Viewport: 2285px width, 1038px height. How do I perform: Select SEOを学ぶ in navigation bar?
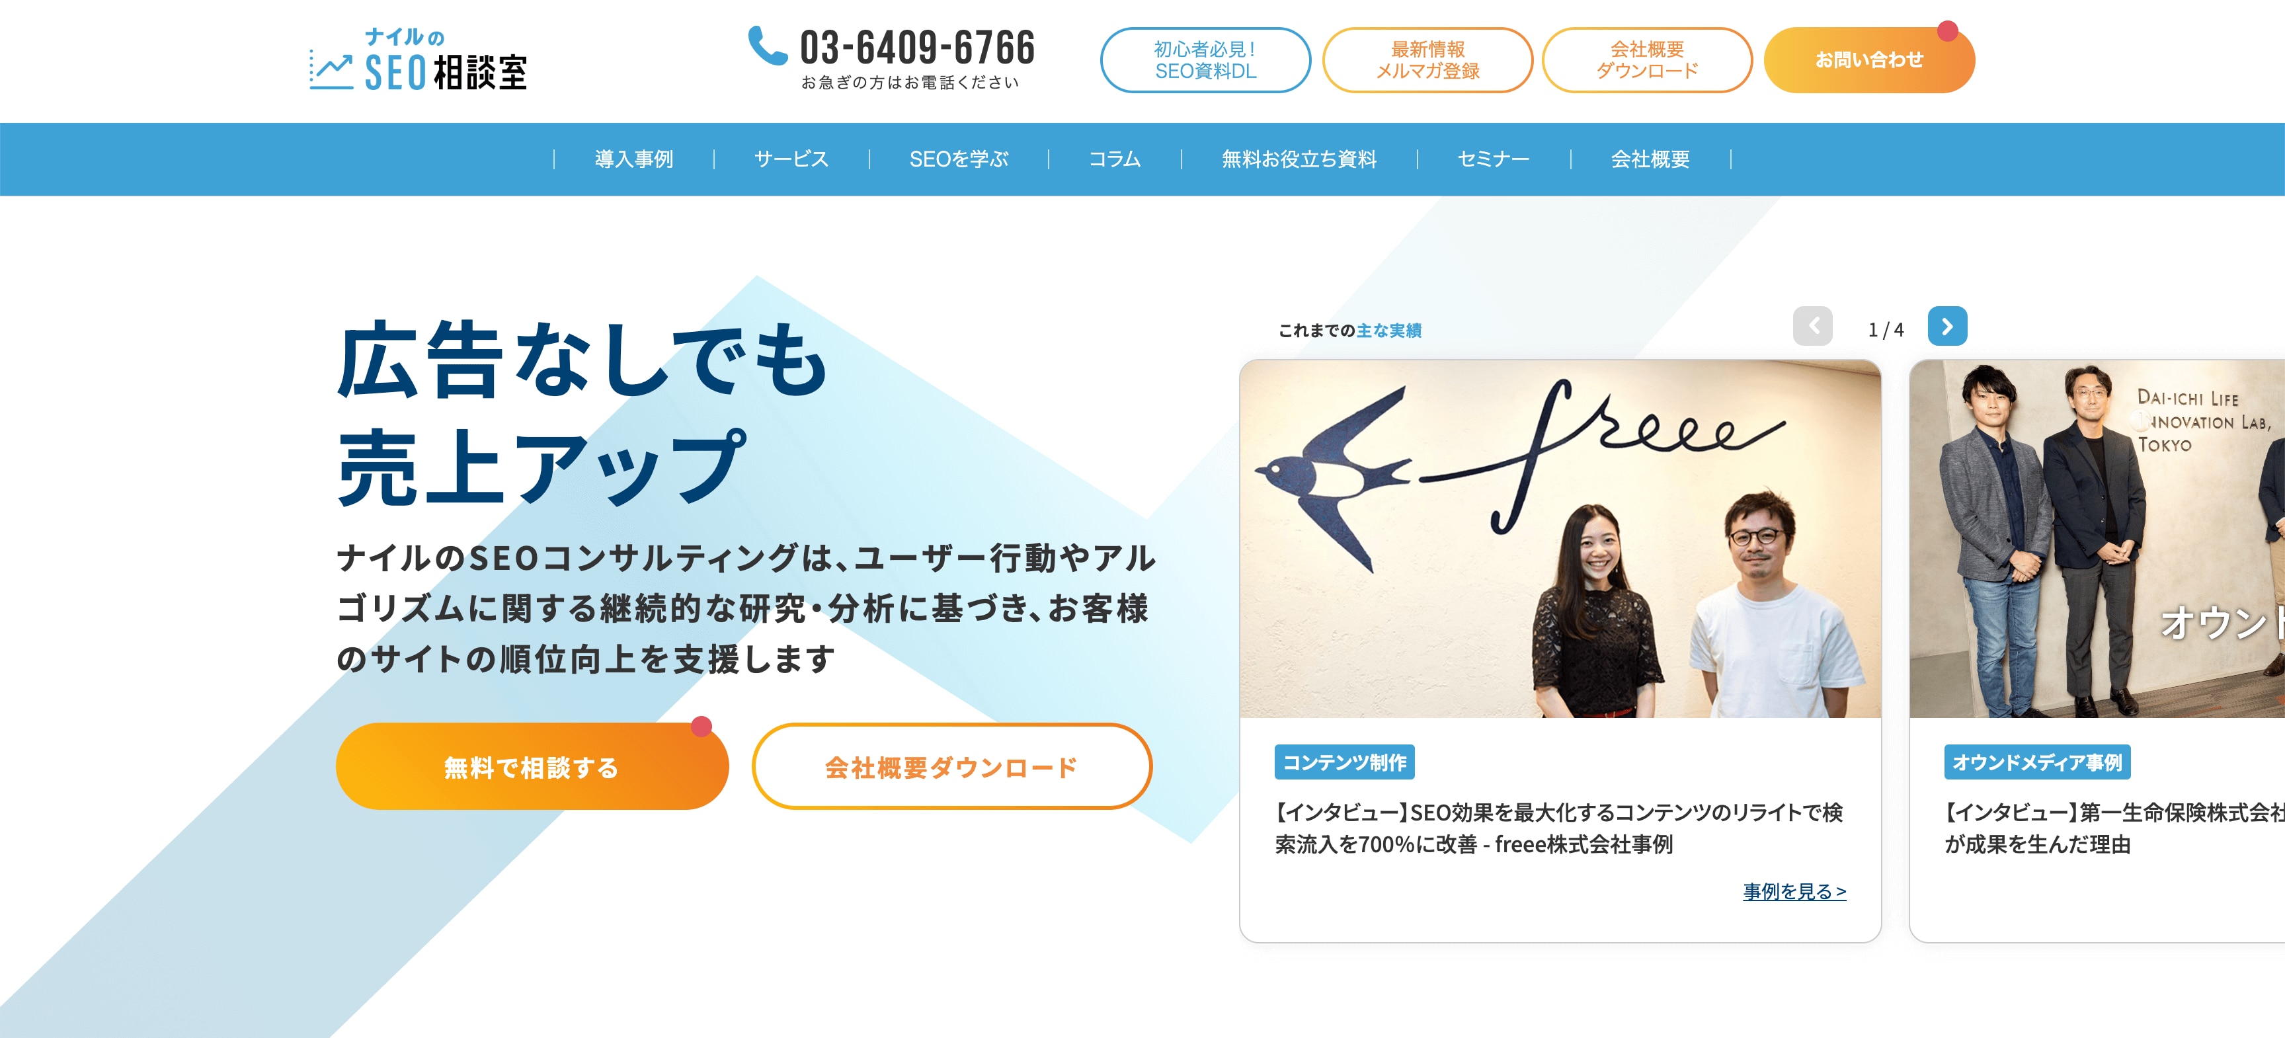(x=958, y=159)
